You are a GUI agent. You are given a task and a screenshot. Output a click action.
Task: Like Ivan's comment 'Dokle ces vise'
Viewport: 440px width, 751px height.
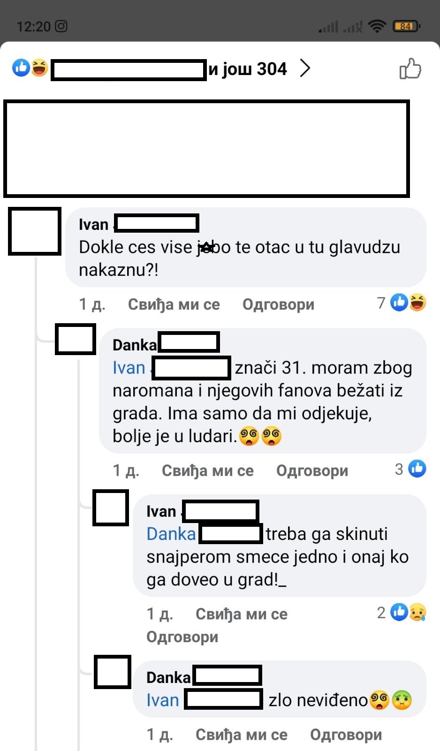pos(174,304)
